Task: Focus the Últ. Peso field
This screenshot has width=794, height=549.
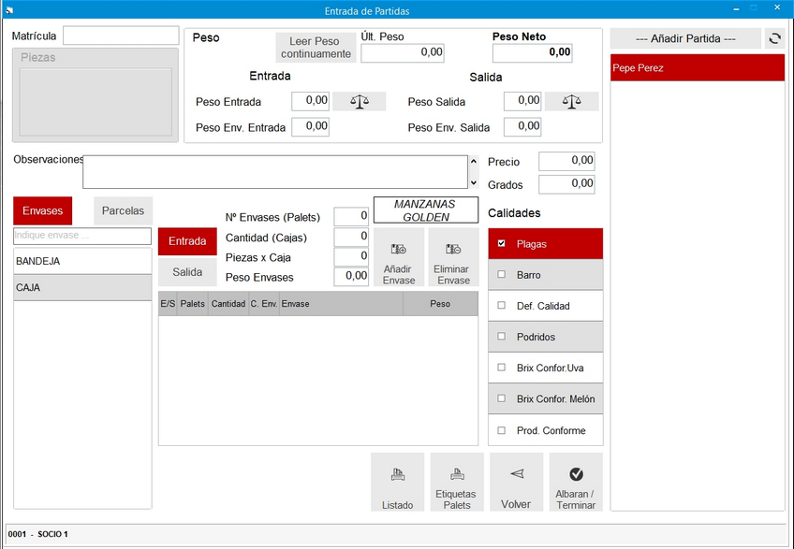Action: tap(403, 52)
